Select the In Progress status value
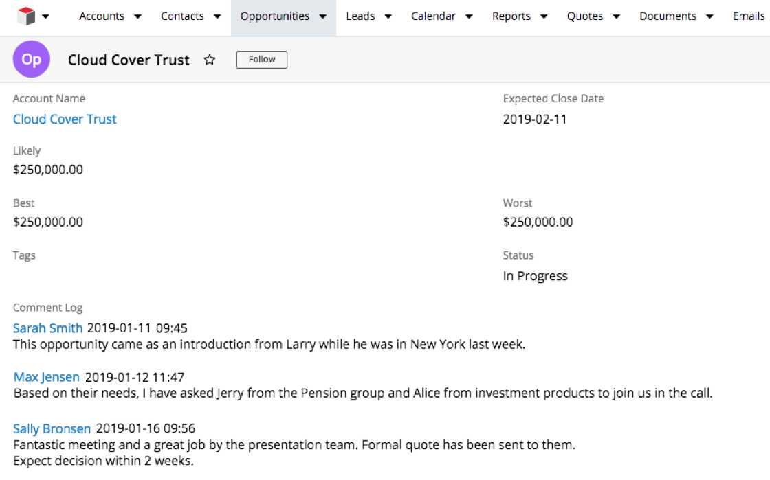 pos(535,276)
